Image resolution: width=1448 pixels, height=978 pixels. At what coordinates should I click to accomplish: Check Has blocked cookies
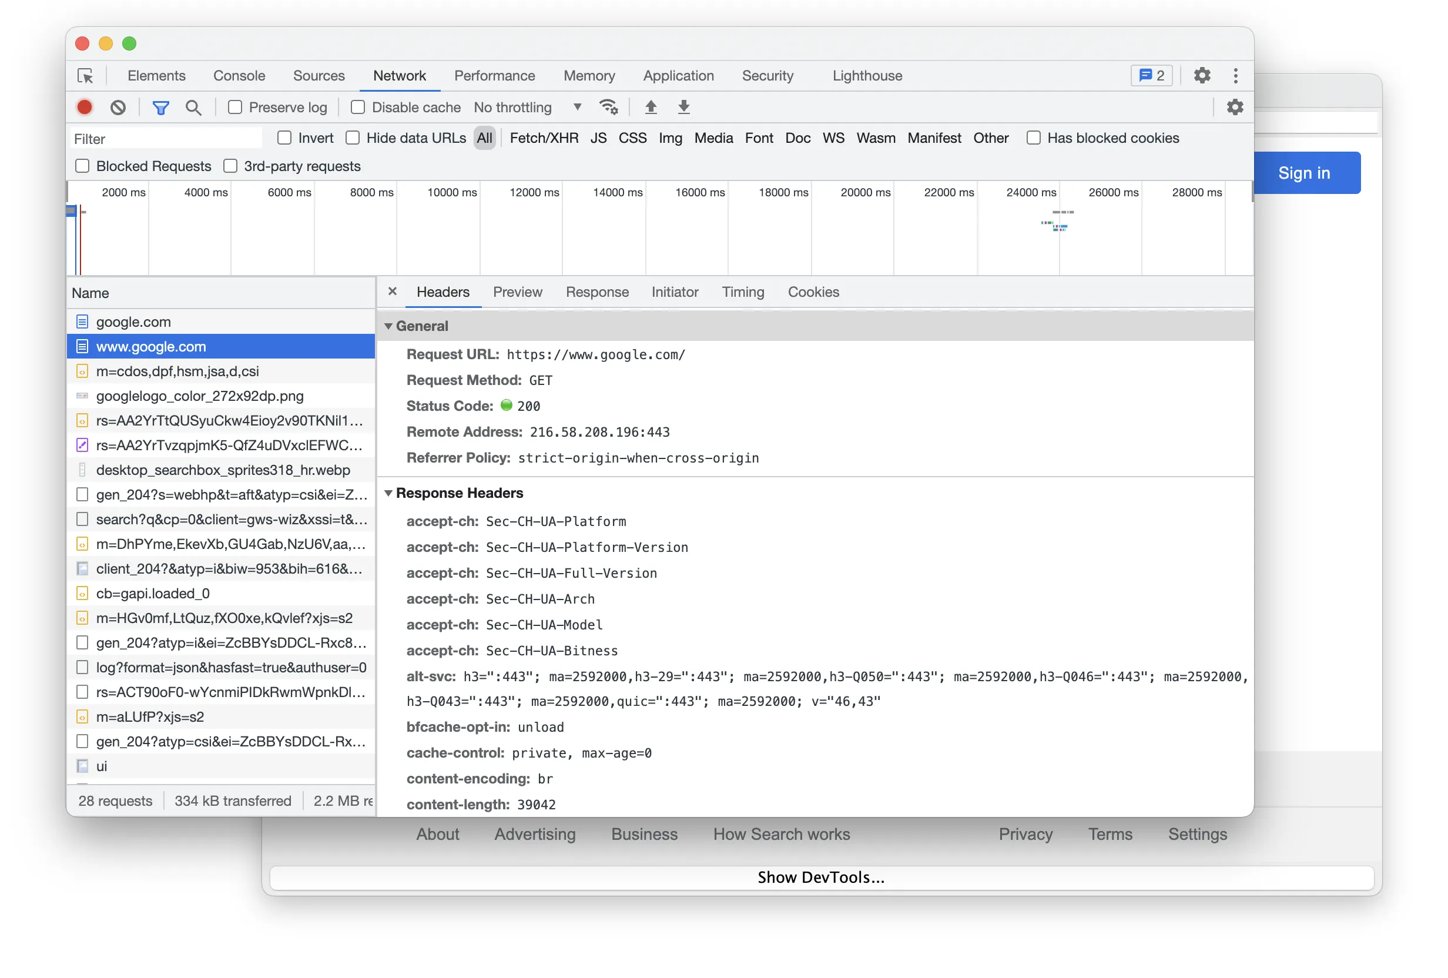pos(1033,138)
